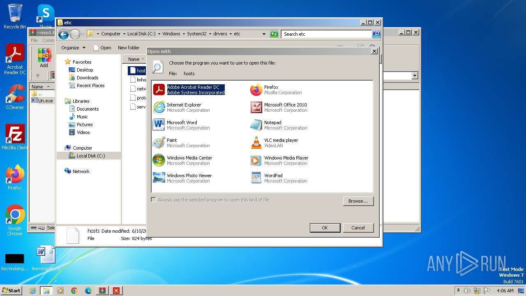
Task: Click Local Disk (C:) breadcrumb
Action: [141, 34]
